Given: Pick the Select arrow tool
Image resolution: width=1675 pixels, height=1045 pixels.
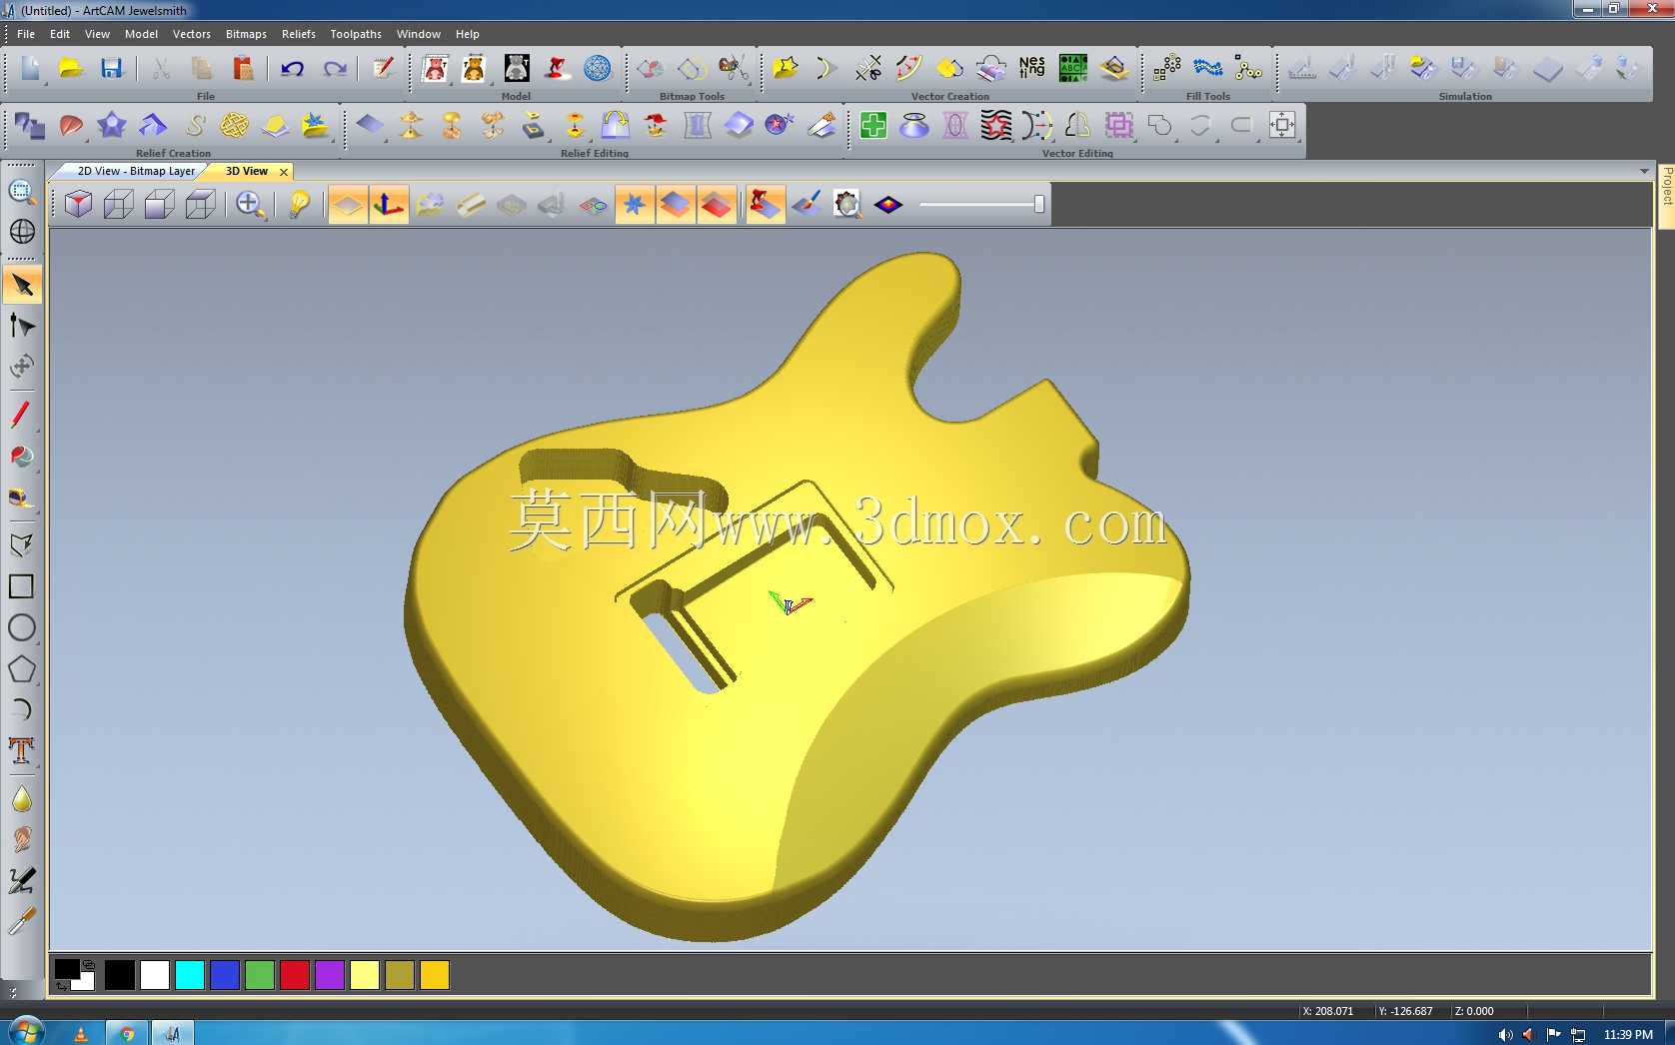Looking at the screenshot, I should pos(22,286).
